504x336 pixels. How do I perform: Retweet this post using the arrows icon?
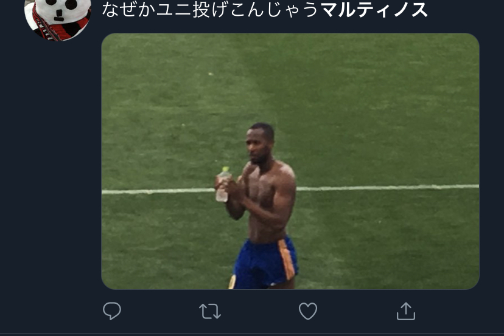pyautogui.click(x=210, y=312)
